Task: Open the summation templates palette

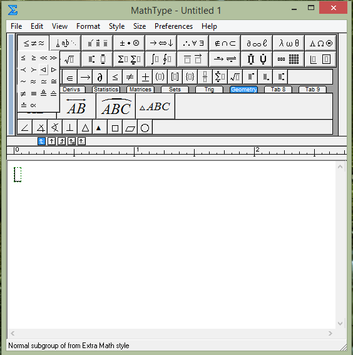Action: click(129, 59)
